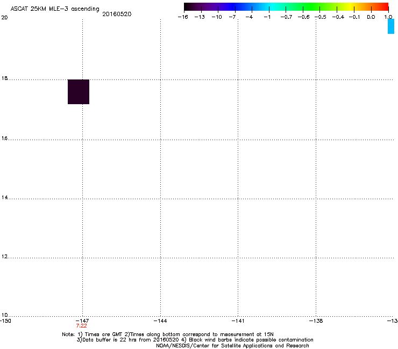Click the latitude 14 axis label
The height and width of the screenshot is (349, 398).
(4, 198)
